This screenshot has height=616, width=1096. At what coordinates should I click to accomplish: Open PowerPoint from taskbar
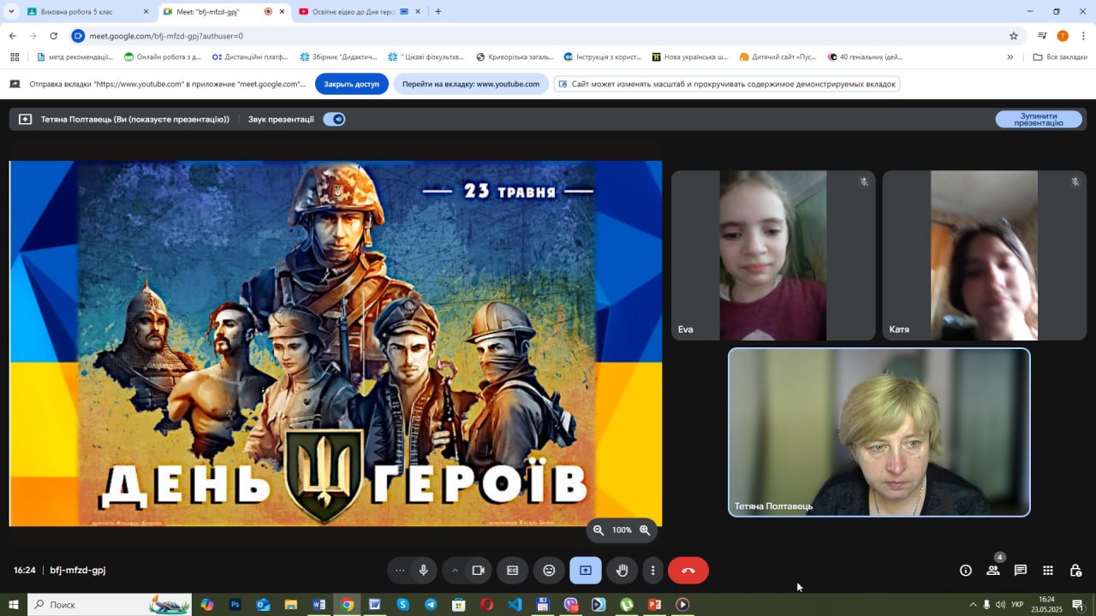(x=655, y=605)
